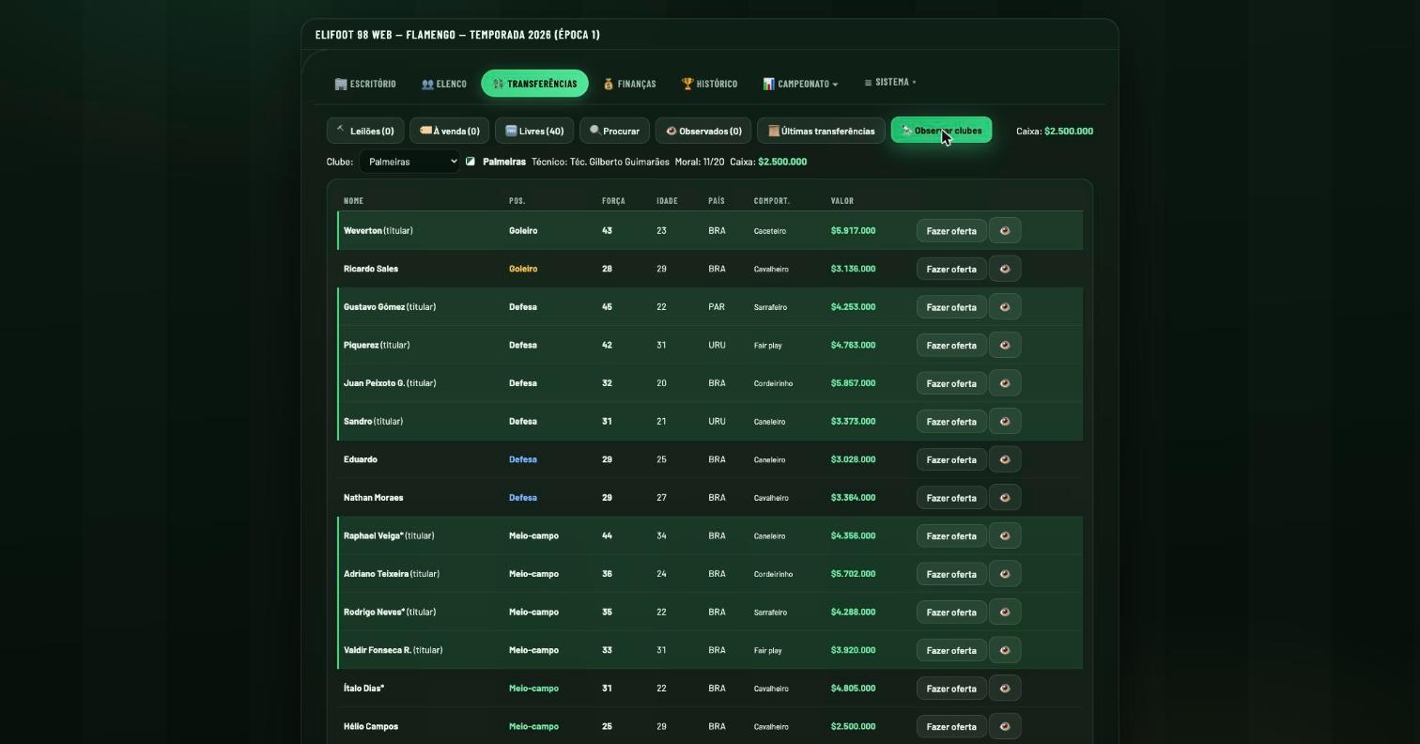Make an offer for Weverton
The height and width of the screenshot is (744, 1420).
click(x=951, y=231)
